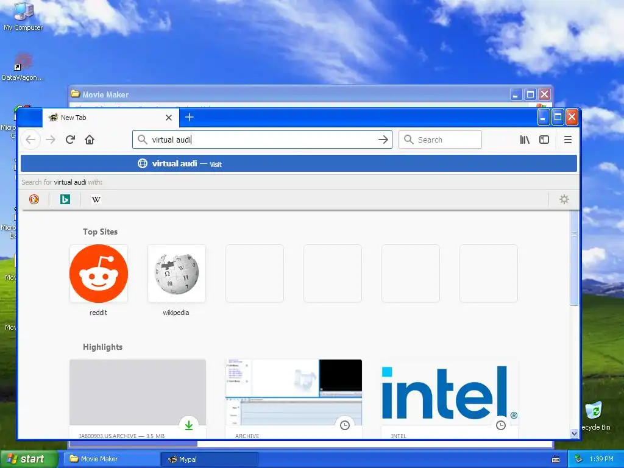Click the keyboard icon in the taskbar tray
This screenshot has height=468, width=624.
[x=556, y=459]
